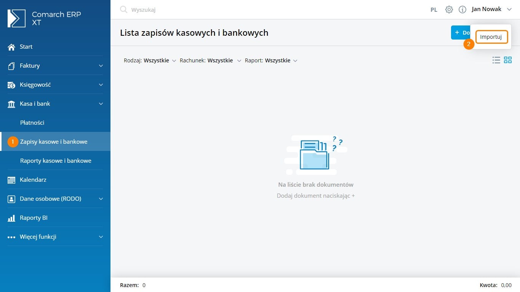
Task: Switch to tile grid view icon
Action: tap(508, 60)
